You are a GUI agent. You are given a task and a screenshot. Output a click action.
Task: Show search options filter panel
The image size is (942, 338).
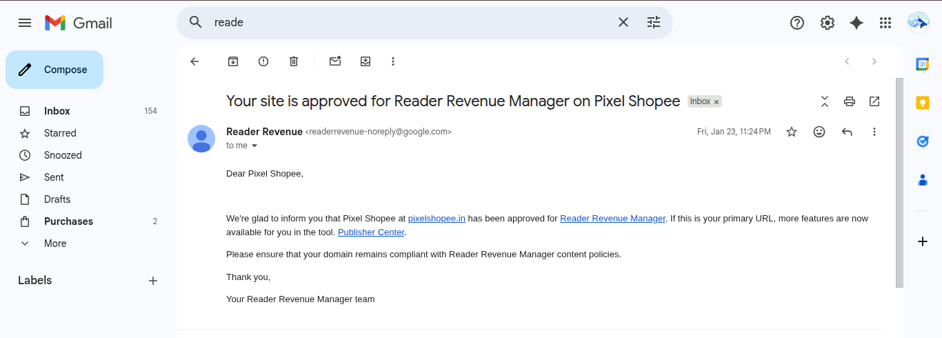coord(654,22)
